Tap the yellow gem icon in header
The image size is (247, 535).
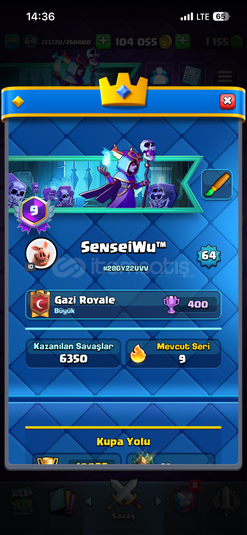(18, 102)
